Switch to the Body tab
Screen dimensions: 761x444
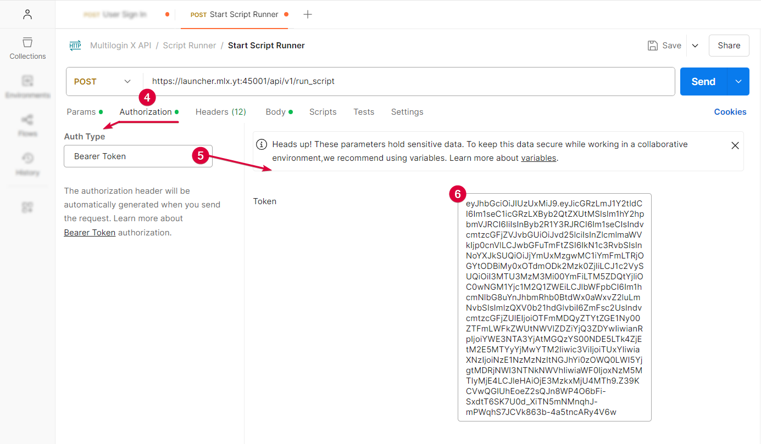pos(275,111)
